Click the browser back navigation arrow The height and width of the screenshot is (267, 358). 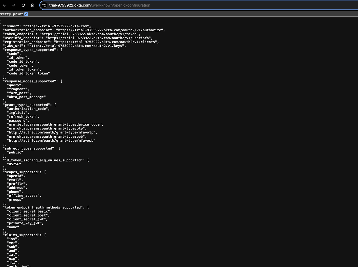[4, 5]
